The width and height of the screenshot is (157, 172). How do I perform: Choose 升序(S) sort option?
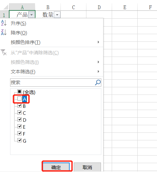(18, 23)
